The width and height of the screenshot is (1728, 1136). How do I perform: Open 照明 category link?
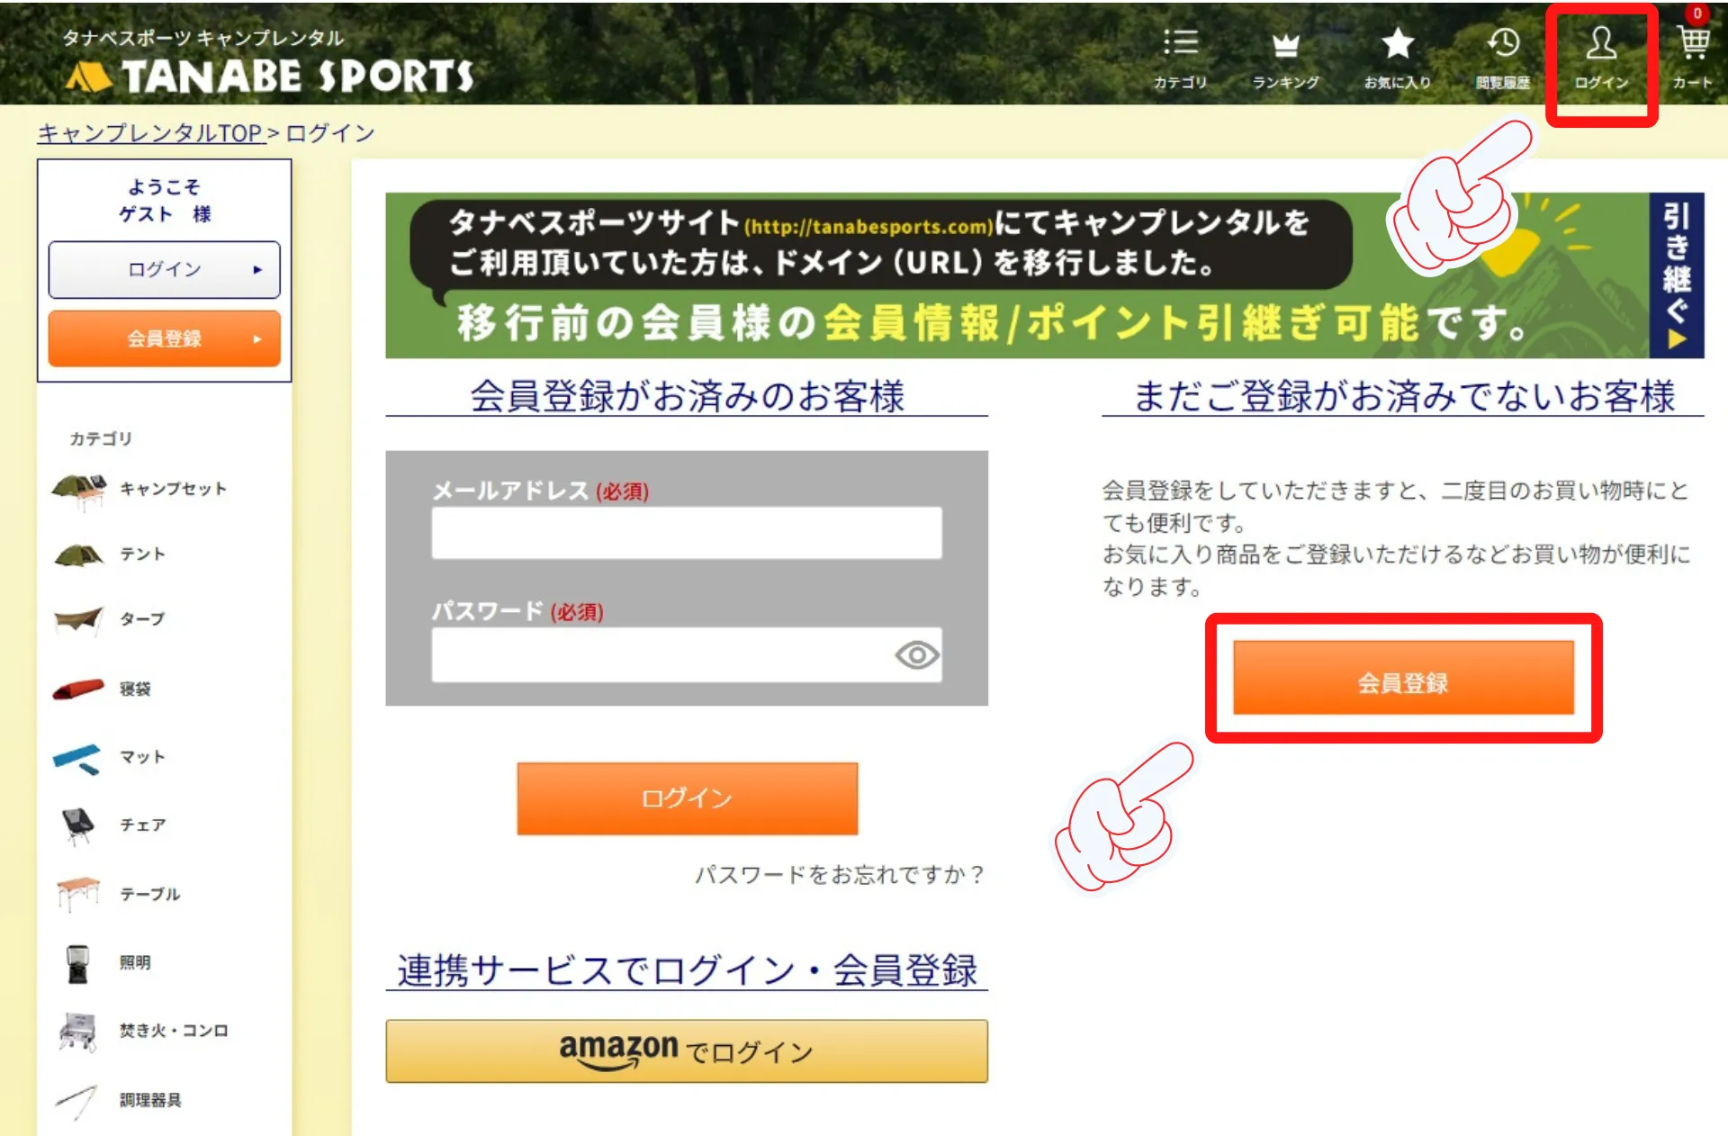point(135,962)
